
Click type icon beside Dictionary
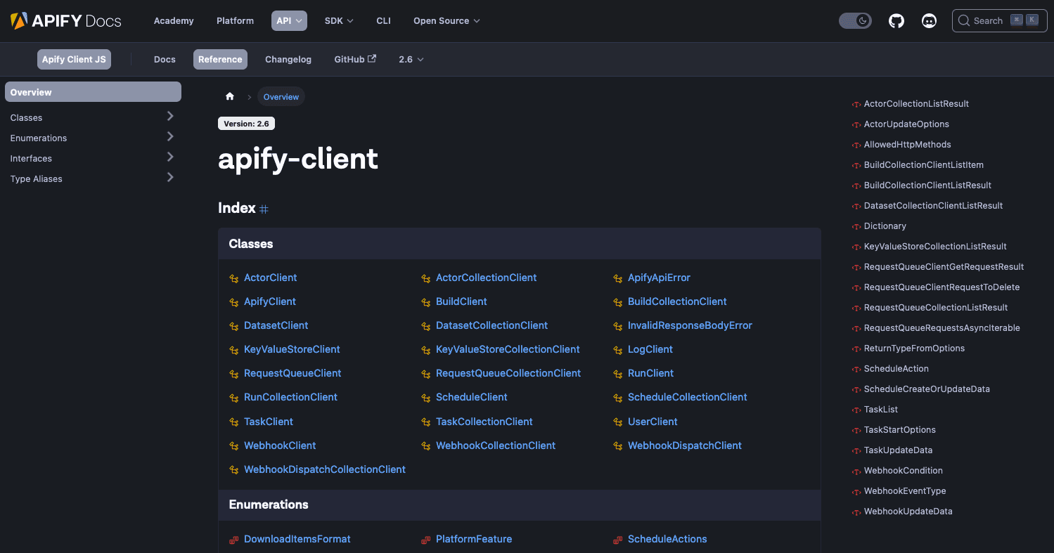click(x=856, y=226)
